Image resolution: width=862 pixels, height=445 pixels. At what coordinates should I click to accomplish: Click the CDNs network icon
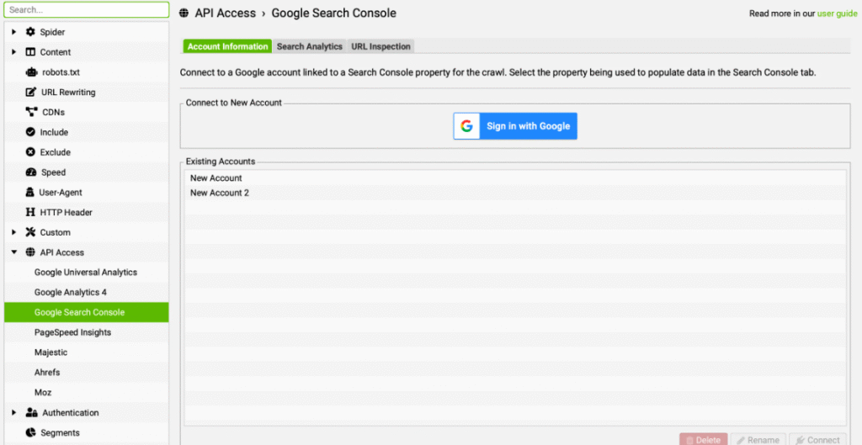[32, 112]
